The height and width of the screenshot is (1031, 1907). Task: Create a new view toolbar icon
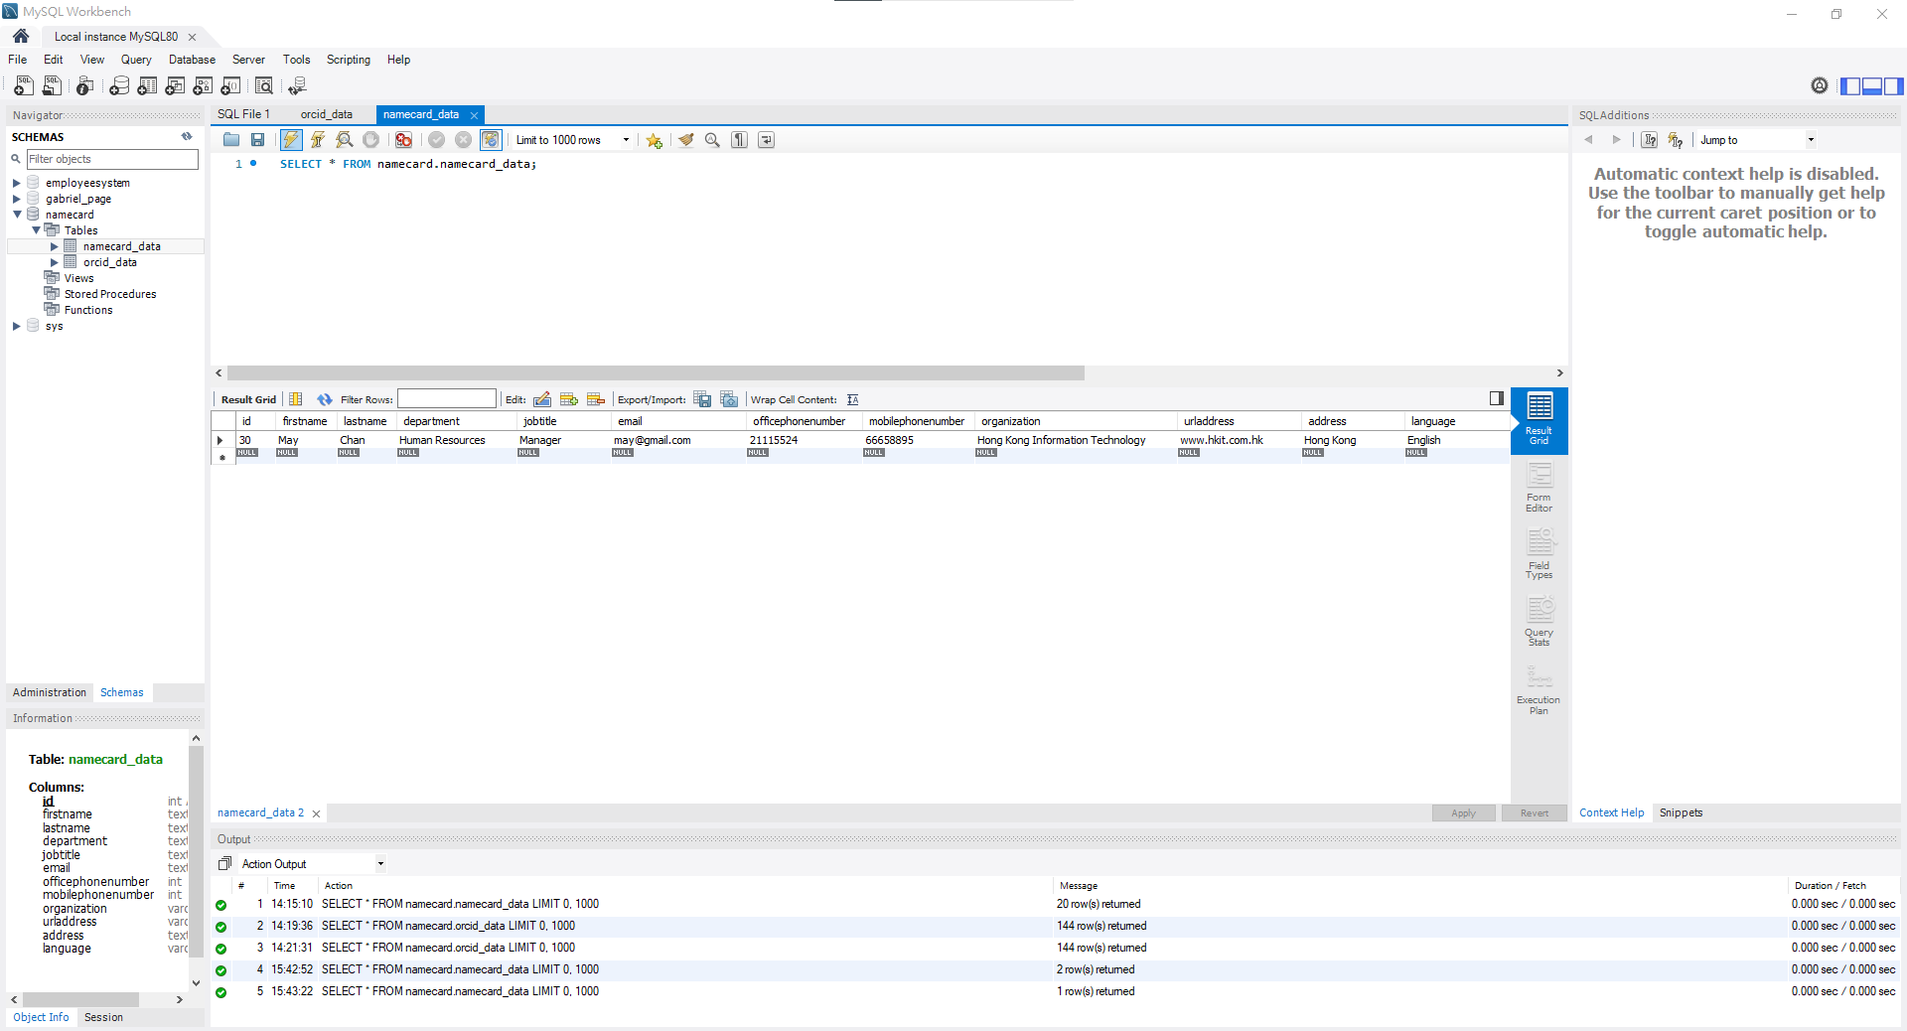(175, 86)
